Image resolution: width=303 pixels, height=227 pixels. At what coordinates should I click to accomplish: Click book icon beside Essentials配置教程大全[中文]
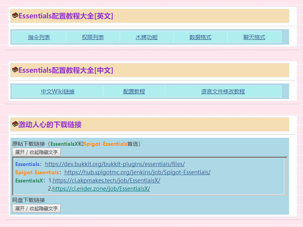[15, 69]
